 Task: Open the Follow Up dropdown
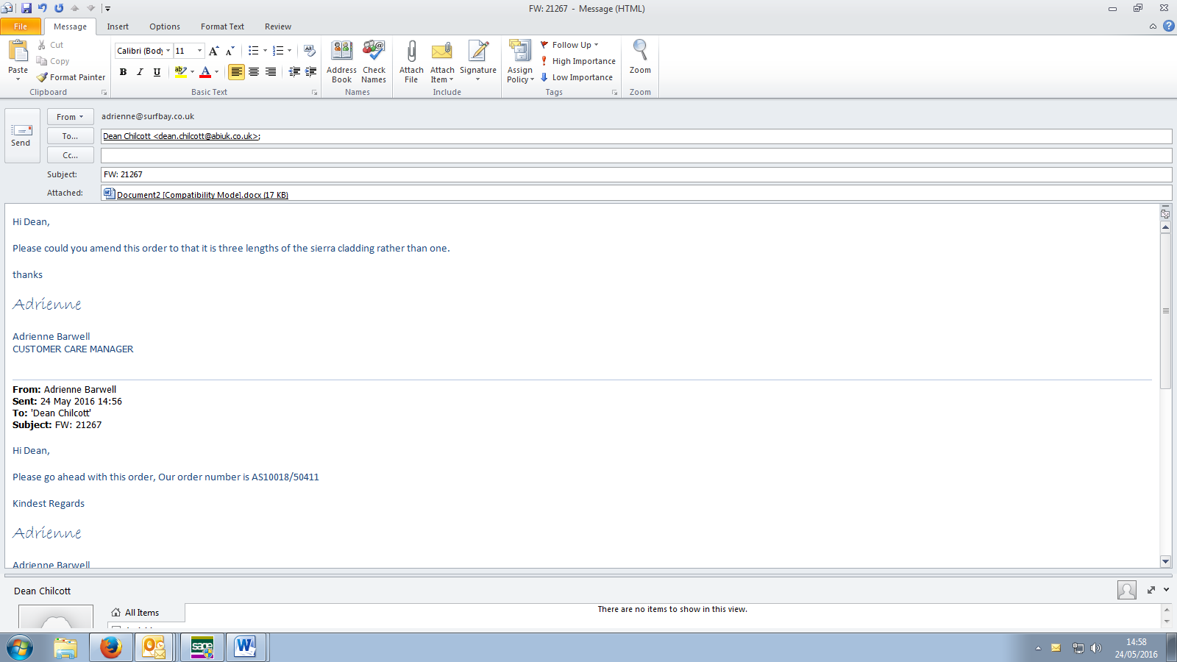[571, 45]
